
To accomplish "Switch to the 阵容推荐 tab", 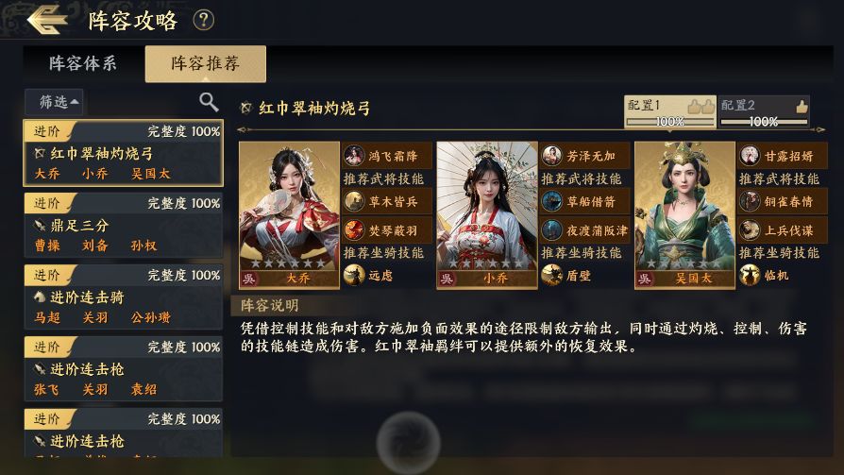I will point(205,63).
